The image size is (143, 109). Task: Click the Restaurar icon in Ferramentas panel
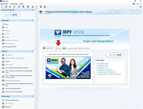pos(3,107)
